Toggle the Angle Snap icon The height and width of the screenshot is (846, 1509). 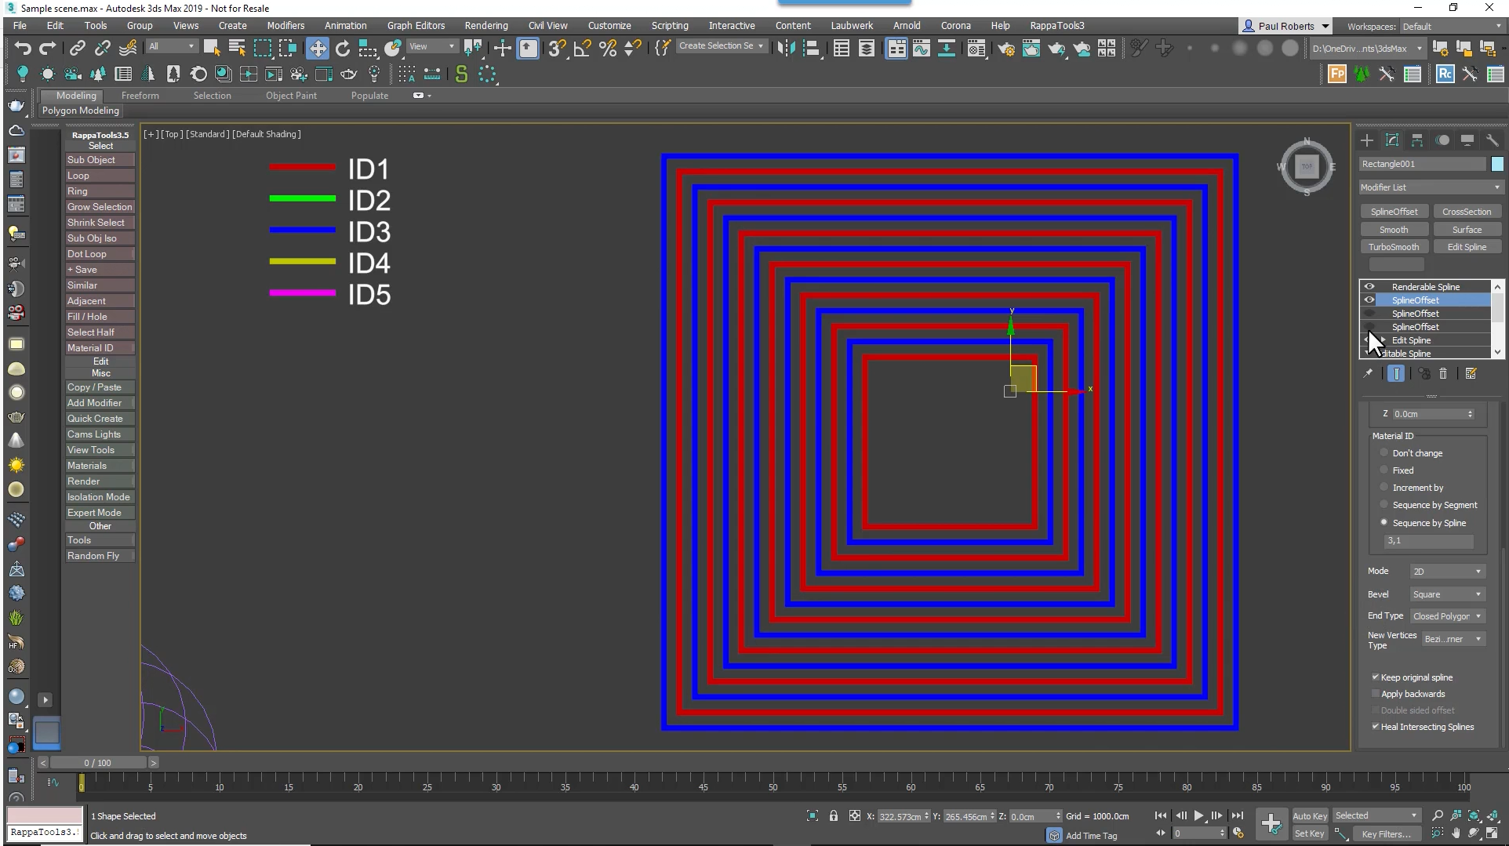coord(582,49)
